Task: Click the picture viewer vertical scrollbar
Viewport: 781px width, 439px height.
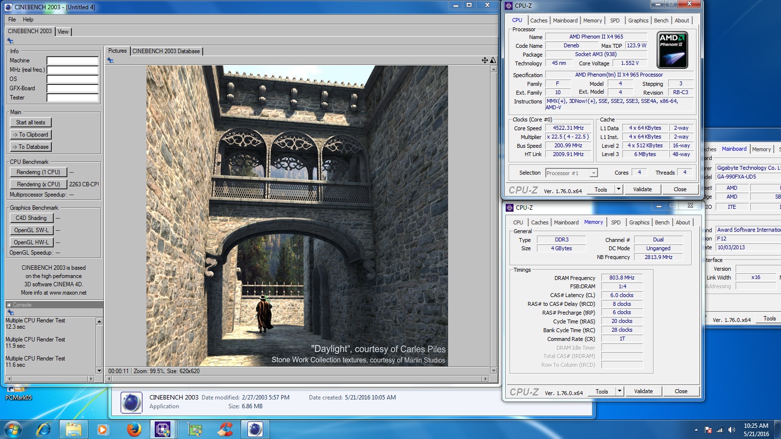Action: 493,219
